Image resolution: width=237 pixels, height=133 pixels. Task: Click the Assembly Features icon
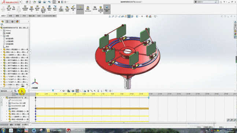pyautogui.click(x=49, y=8)
